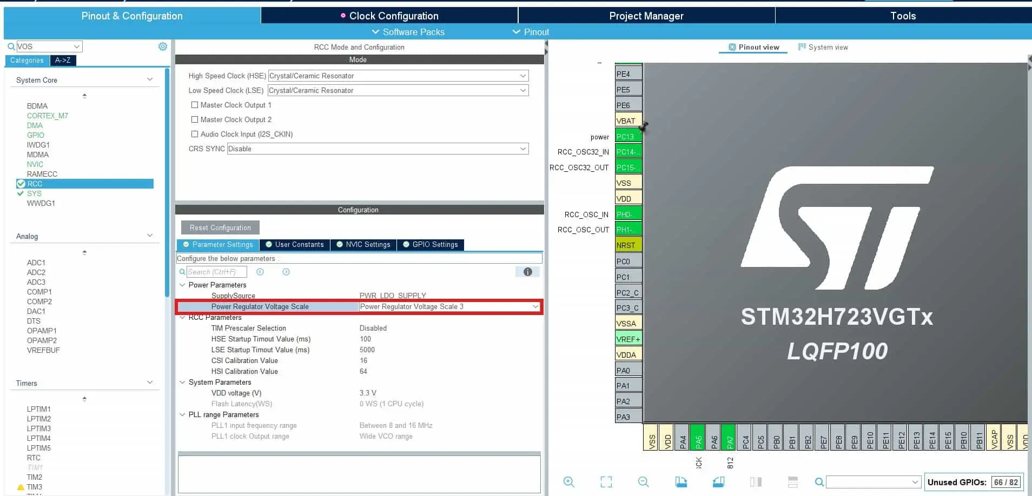Open Project Manager tab
The height and width of the screenshot is (496, 1032).
646,16
